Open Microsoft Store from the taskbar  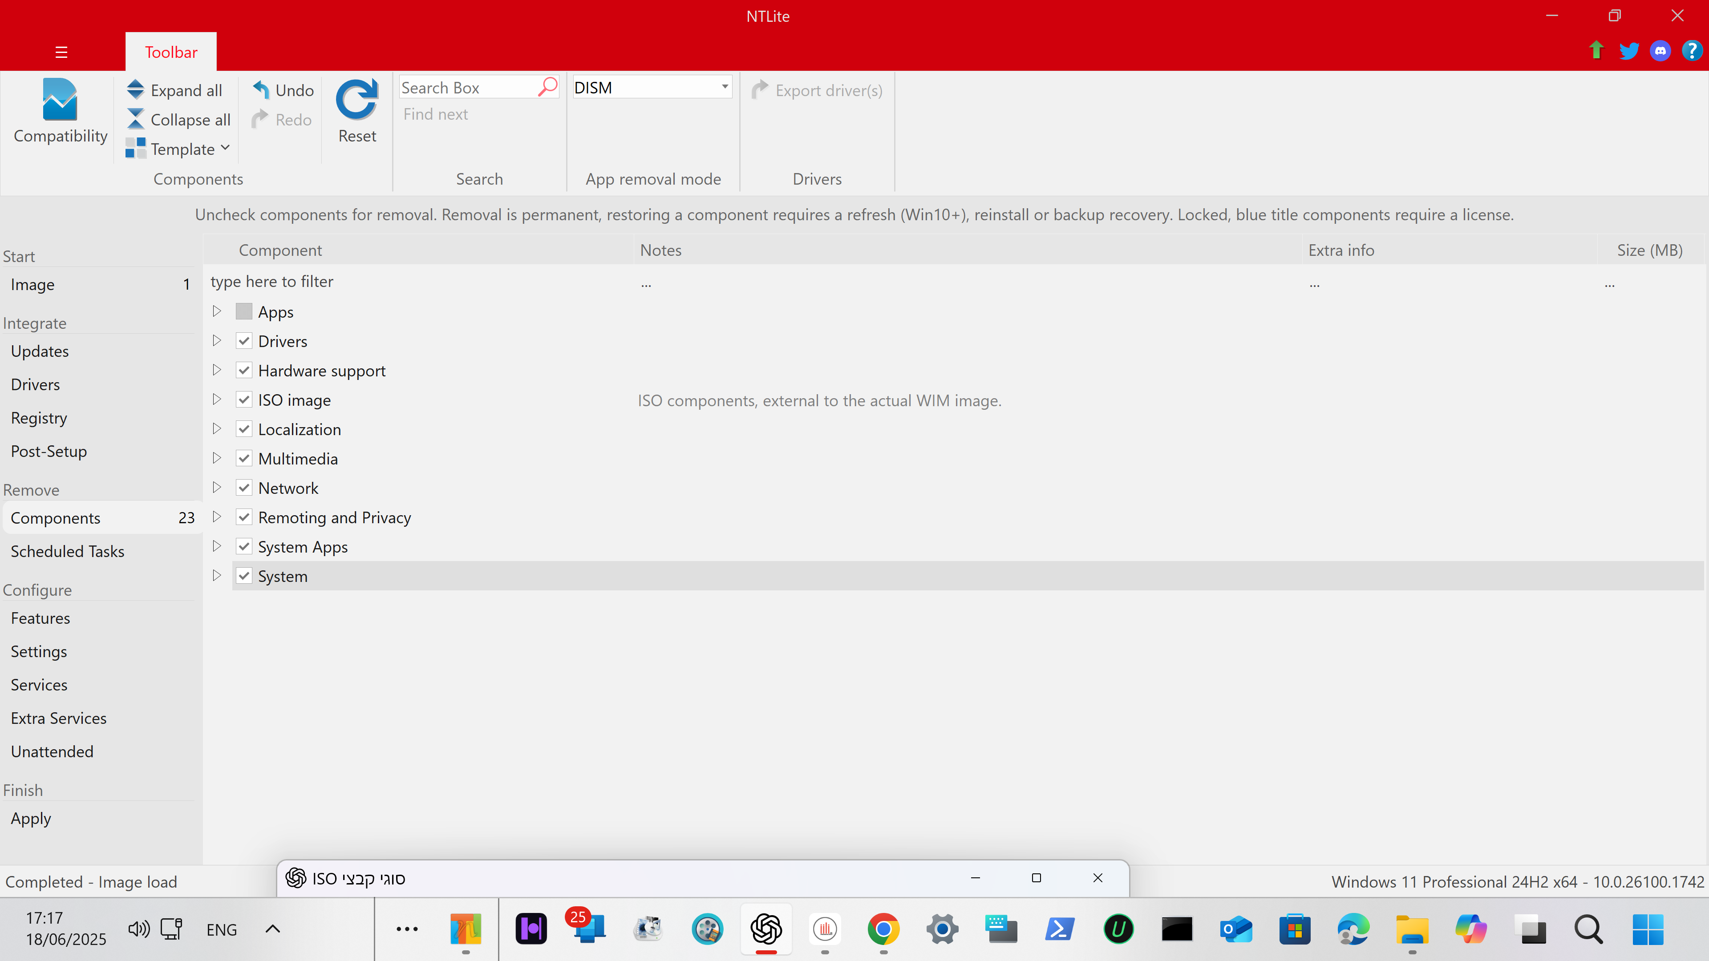1295,929
